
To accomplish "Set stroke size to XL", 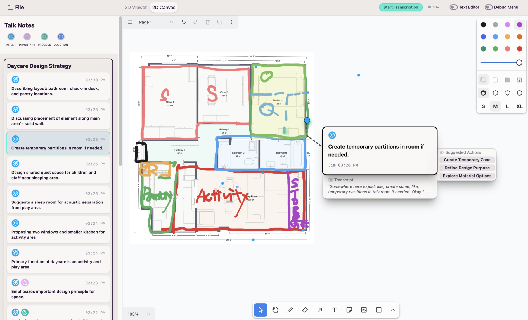I will click(519, 106).
